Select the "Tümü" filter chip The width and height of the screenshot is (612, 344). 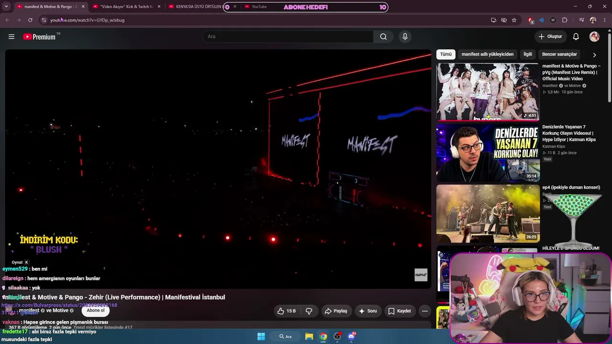click(446, 54)
